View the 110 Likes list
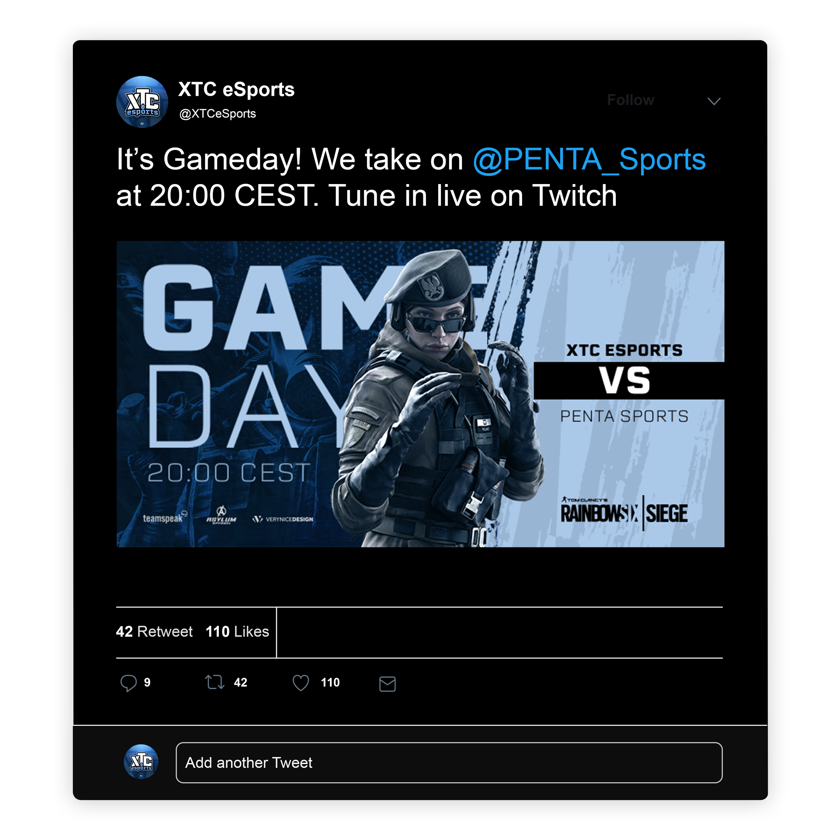Screen dimensions: 839x840 tap(237, 631)
